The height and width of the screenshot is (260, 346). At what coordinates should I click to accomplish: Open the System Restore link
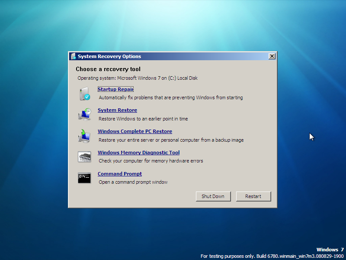pos(117,110)
